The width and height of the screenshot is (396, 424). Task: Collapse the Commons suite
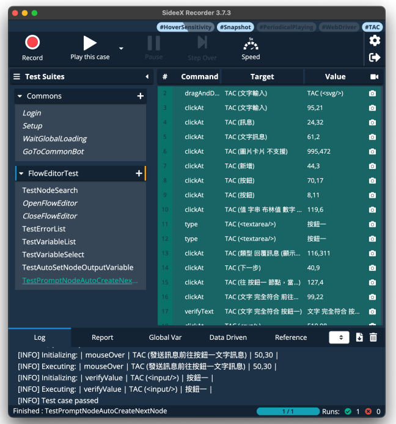(20, 96)
